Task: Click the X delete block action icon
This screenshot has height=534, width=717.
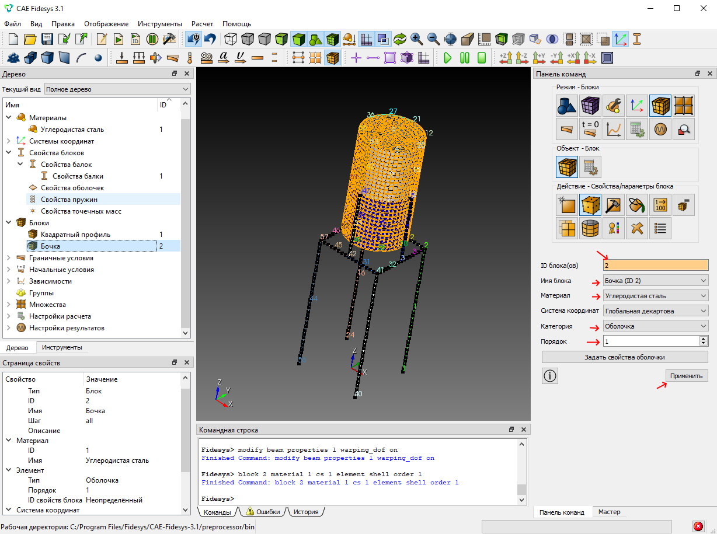Action: 637,228
